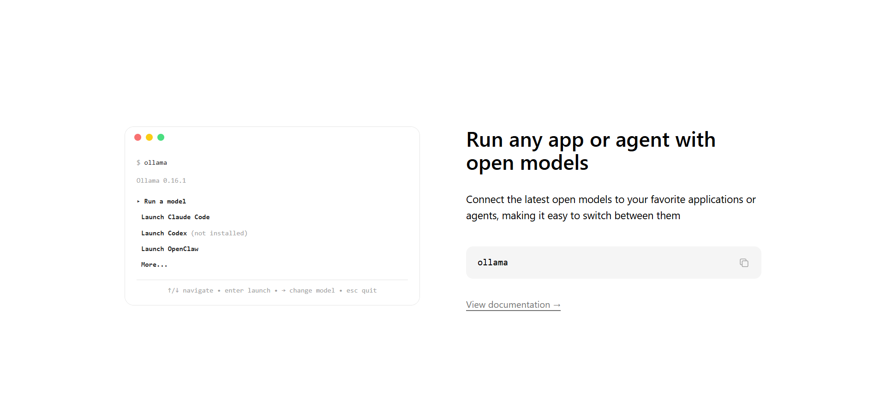This screenshot has width=886, height=401.
Task: Click the Ollama 0.16.1 version text
Action: click(x=161, y=181)
